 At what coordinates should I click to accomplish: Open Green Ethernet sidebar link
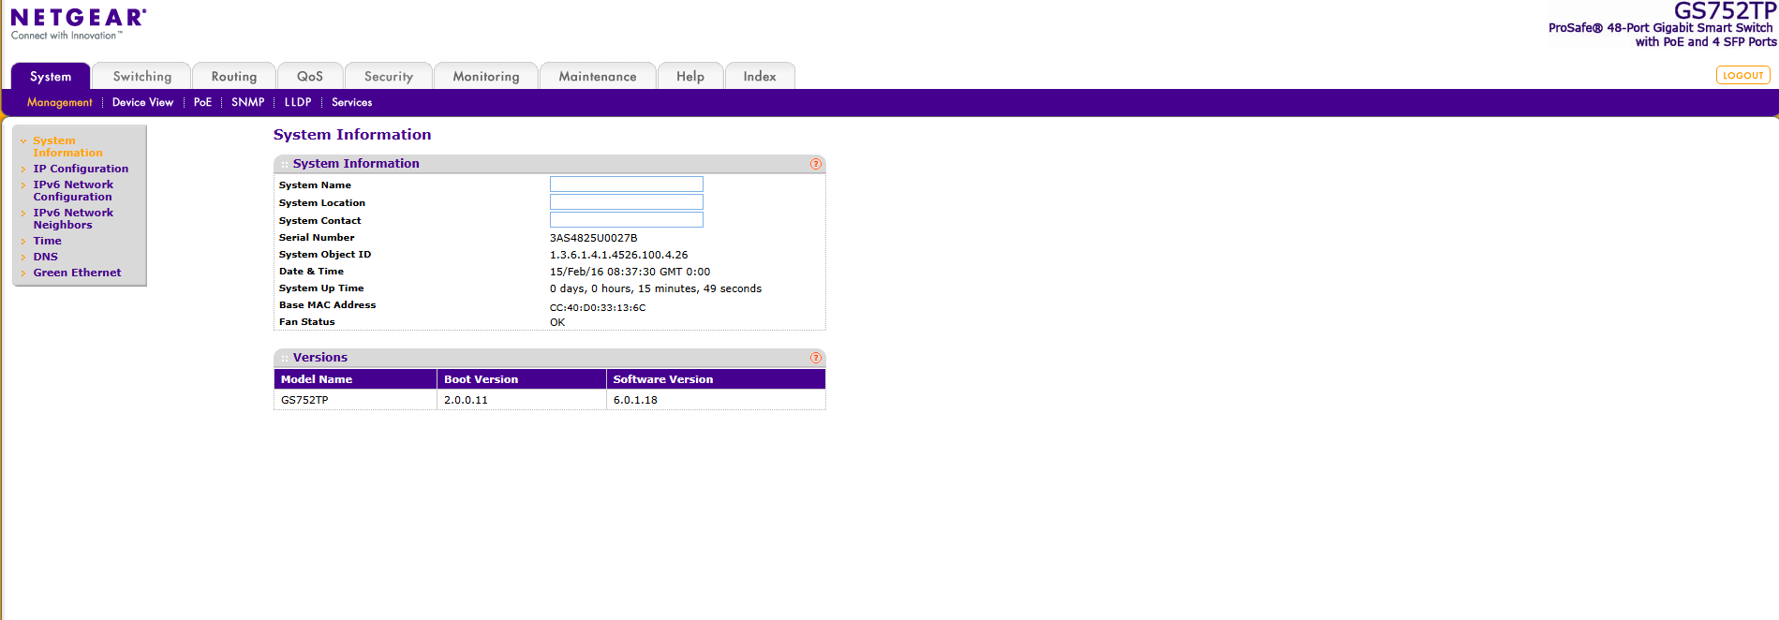(x=77, y=273)
